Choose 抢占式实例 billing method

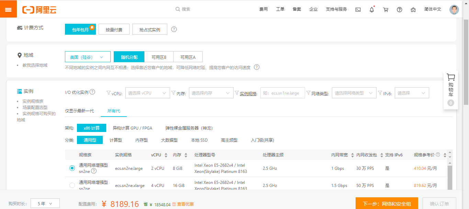click(x=150, y=29)
